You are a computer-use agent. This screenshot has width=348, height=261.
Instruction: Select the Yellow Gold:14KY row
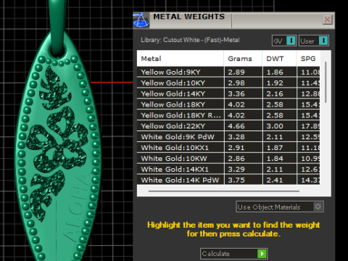(228, 94)
